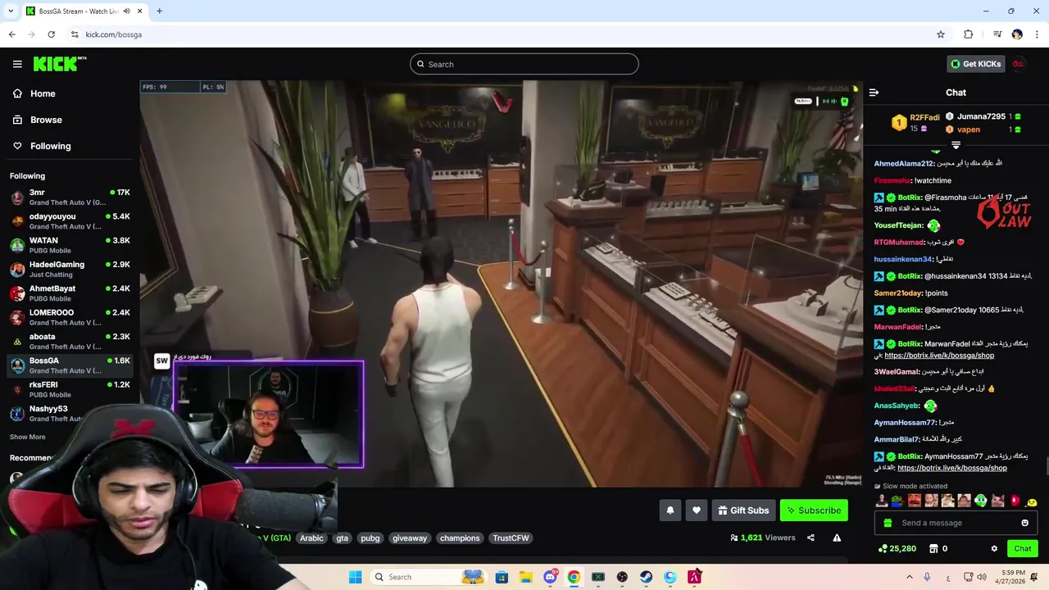Click the green Subscribe button
Screen dimensions: 1049x590
[x=814, y=511]
